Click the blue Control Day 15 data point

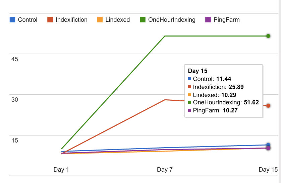pyautogui.click(x=268, y=145)
